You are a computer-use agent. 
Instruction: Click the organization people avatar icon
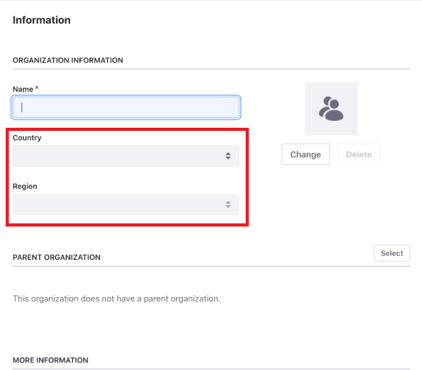(331, 108)
